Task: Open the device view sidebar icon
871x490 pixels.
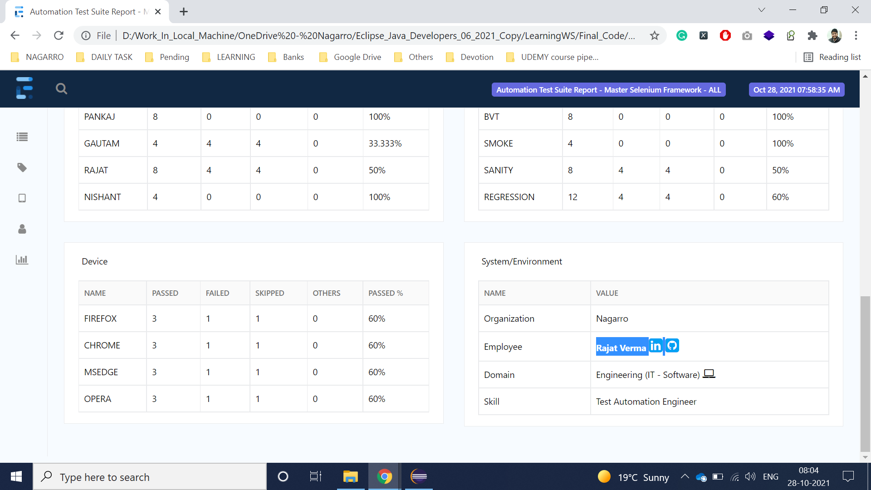Action: [x=22, y=198]
